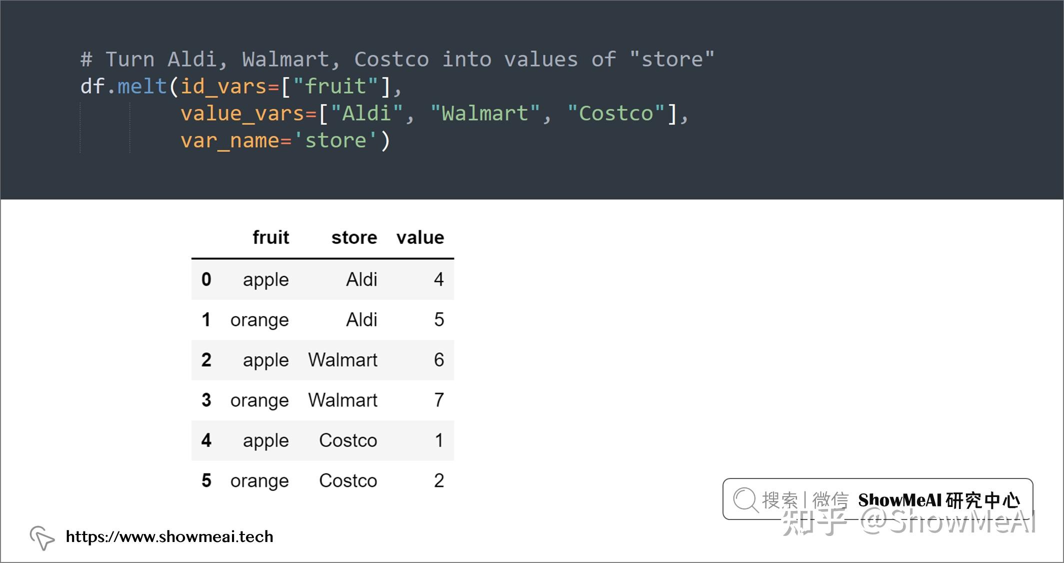The image size is (1064, 563).
Task: Click the 'melt' method in code
Action: click(142, 86)
